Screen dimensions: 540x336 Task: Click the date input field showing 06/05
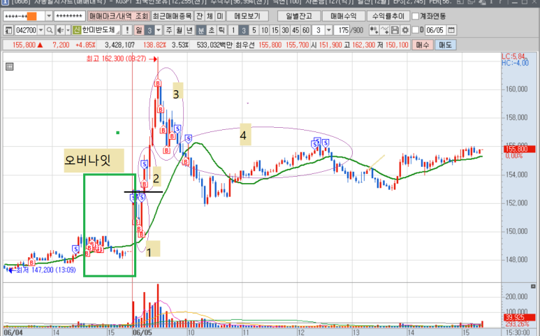coord(435,30)
